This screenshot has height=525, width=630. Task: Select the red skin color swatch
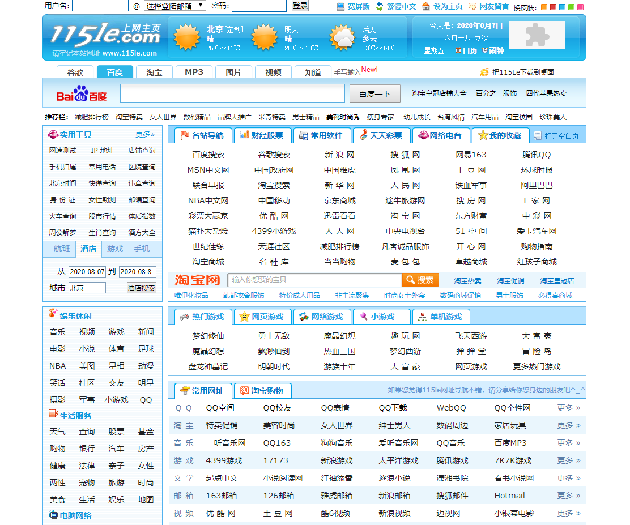click(554, 7)
